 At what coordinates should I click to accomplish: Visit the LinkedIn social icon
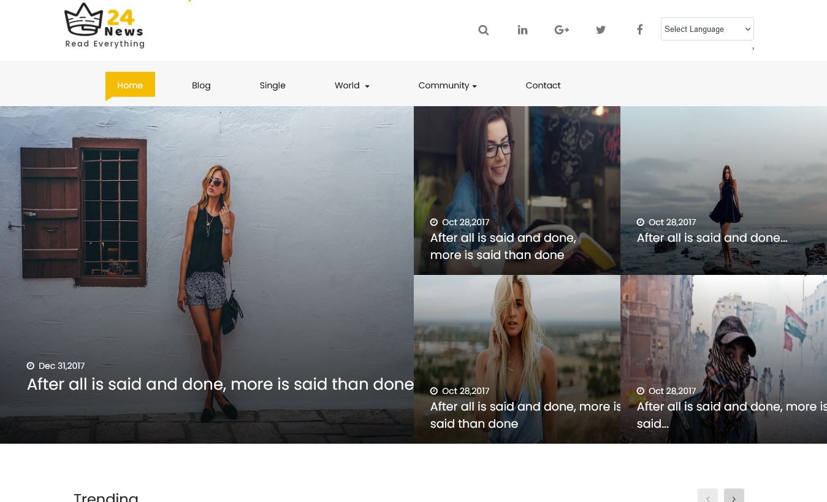coord(522,30)
